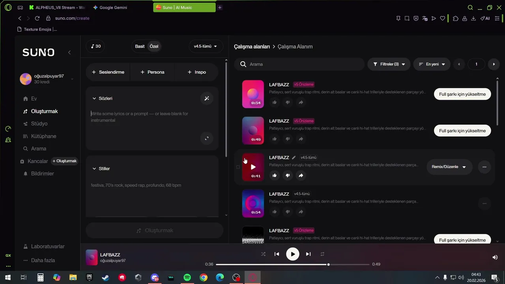
Task: Collapse the Sözleri section
Action: [94, 98]
